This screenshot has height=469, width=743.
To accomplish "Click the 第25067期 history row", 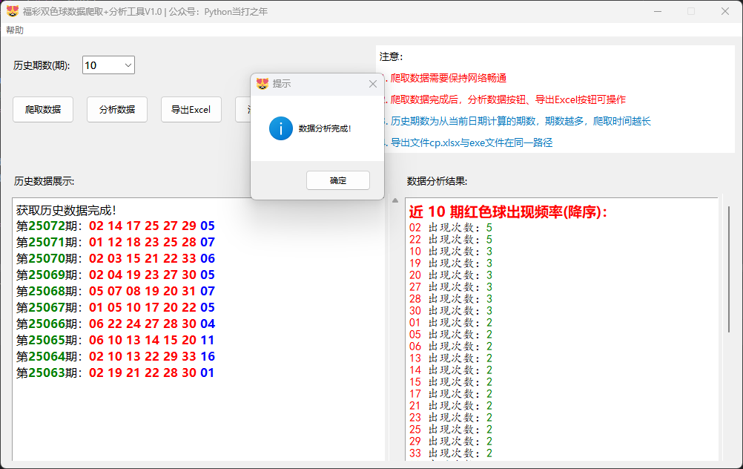I will click(x=116, y=307).
